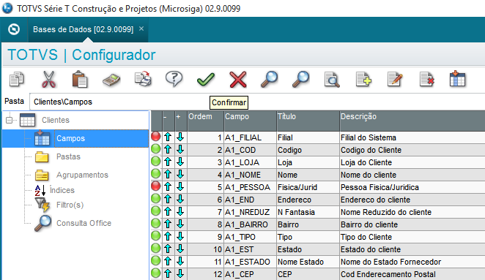This screenshot has height=280, width=485.
Task: Sort by Campo column header
Action: (x=250, y=121)
